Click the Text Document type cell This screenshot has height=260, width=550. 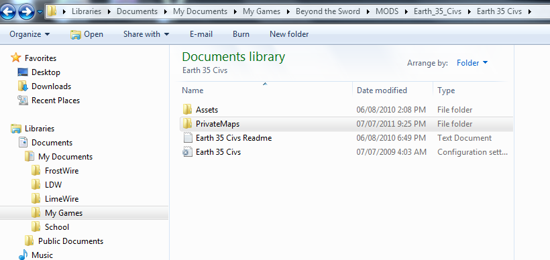click(464, 138)
